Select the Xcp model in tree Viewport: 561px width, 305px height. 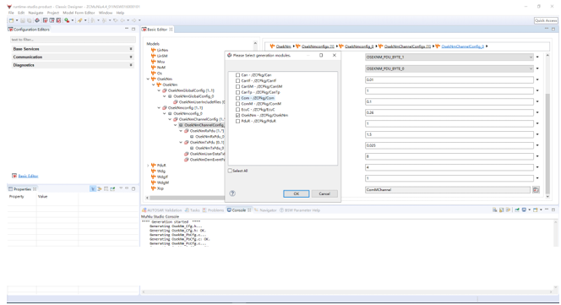click(x=161, y=188)
